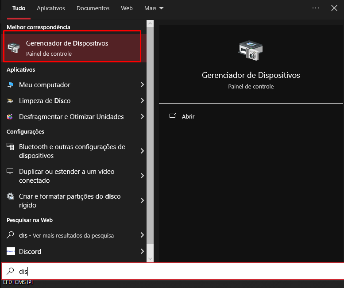Expand 'dis' web search results chevron

pos(142,235)
